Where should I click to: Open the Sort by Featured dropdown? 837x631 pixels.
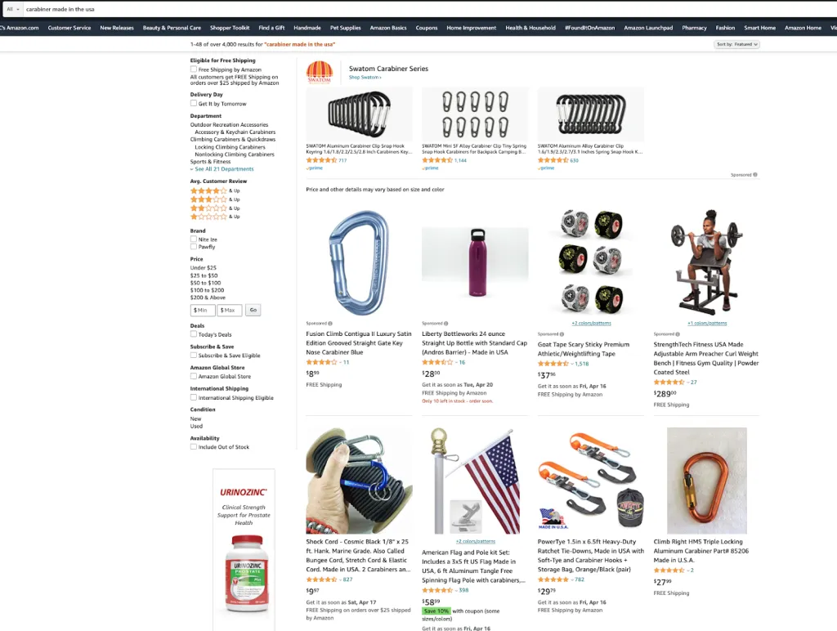click(x=736, y=44)
